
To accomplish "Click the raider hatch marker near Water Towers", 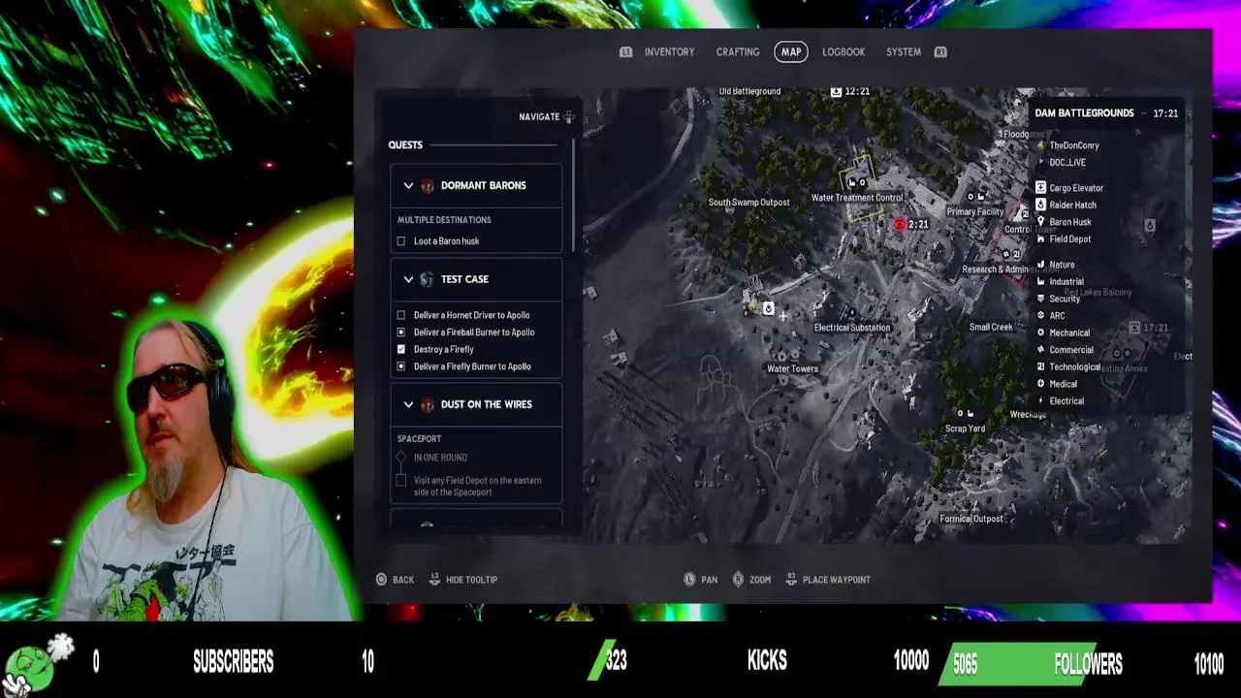I will tap(768, 309).
